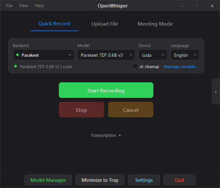Open the Language dropdown showing English
220x188 pixels.
[x=185, y=55]
